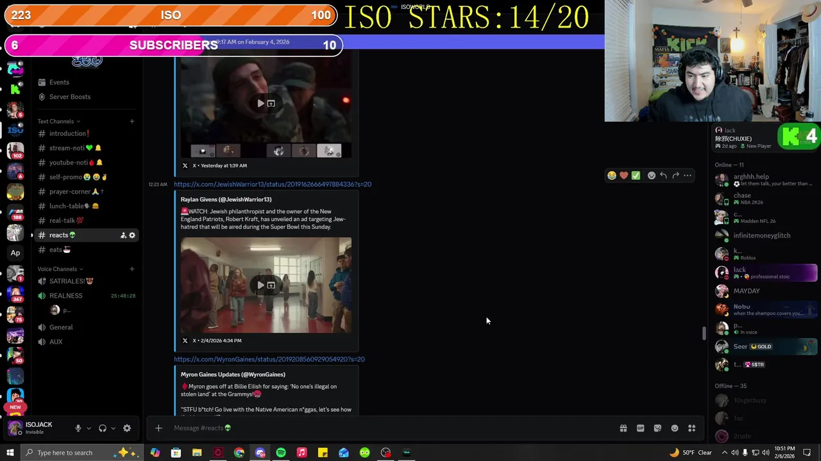Open the ISO server icon in the server list
The image size is (821, 461).
[15, 130]
